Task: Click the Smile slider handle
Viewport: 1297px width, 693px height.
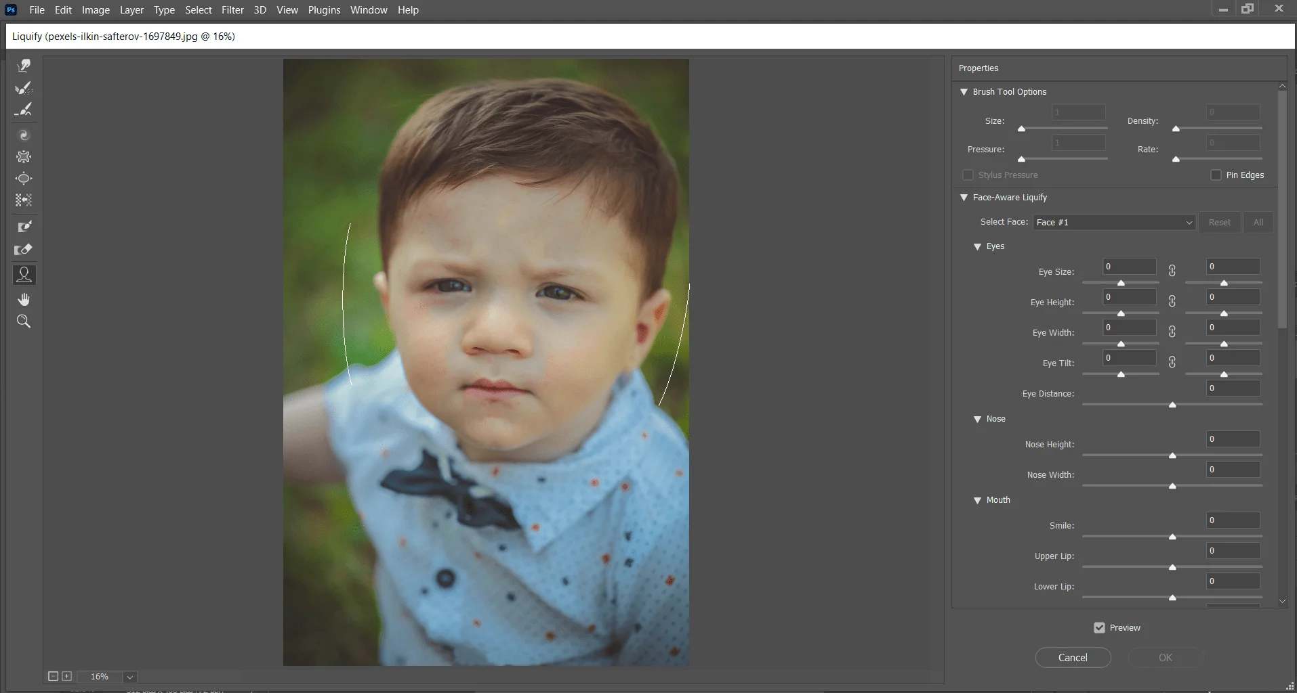Action: [1172, 537]
